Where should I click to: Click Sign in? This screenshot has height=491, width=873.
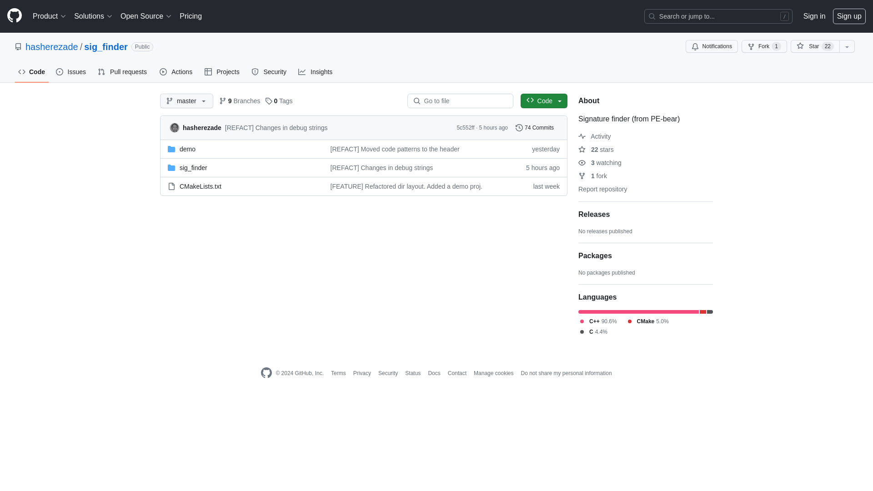814,16
